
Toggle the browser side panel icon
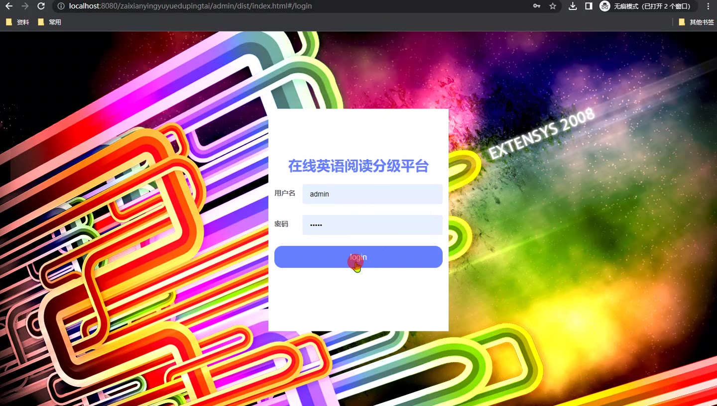(589, 6)
